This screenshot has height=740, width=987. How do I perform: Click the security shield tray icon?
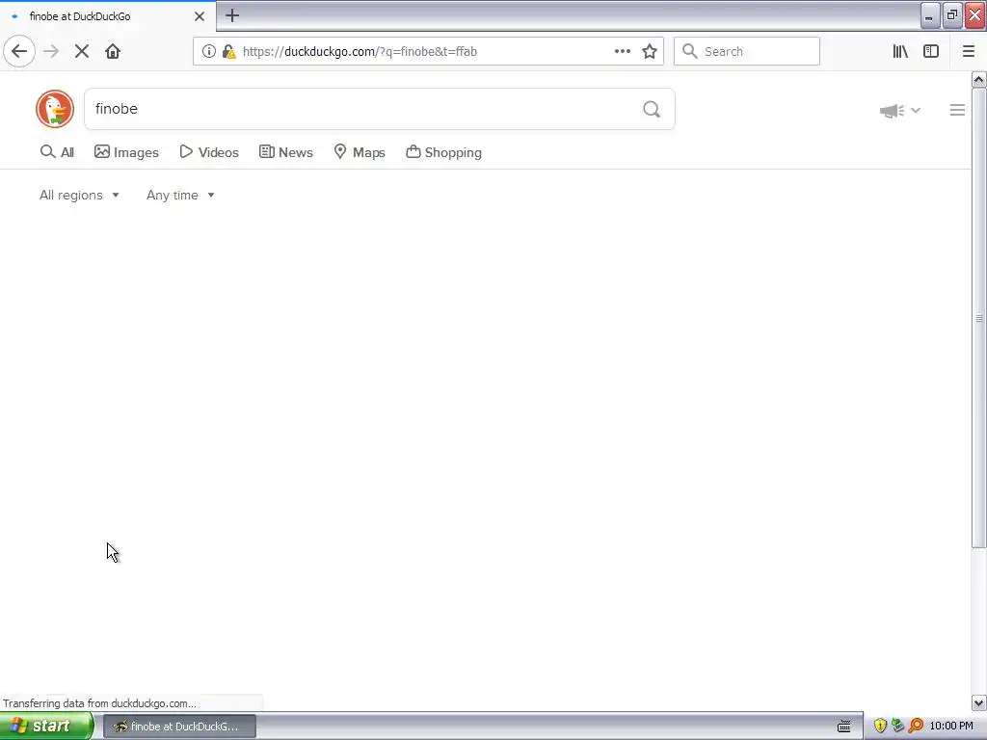pos(880,727)
